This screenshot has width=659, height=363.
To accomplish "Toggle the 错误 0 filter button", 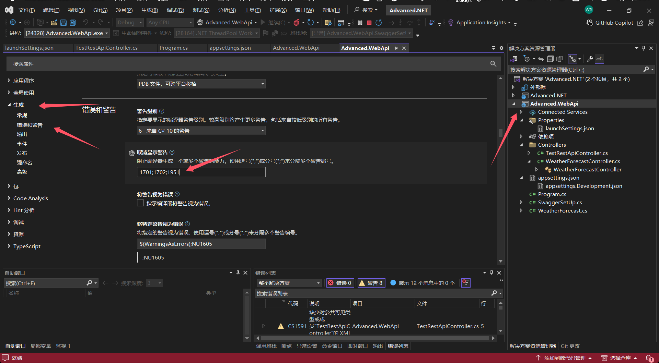I will click(x=340, y=283).
